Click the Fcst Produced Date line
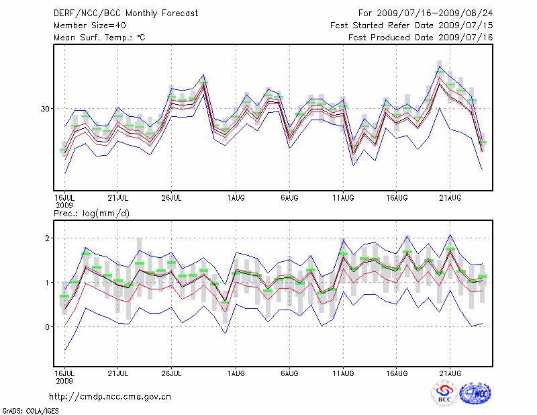Image resolution: width=537 pixels, height=415 pixels. coord(420,38)
